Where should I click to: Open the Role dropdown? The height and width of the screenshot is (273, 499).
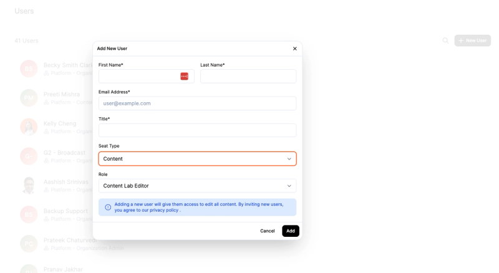click(197, 186)
